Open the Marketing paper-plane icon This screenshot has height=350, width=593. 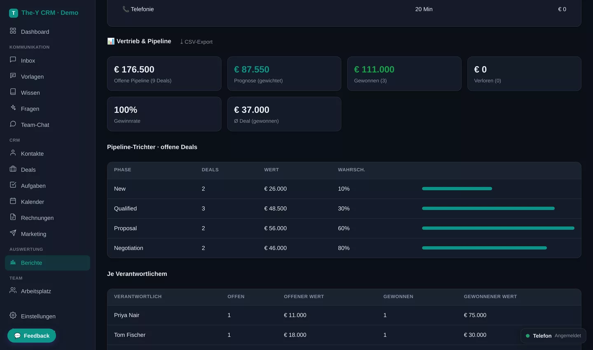tap(13, 233)
